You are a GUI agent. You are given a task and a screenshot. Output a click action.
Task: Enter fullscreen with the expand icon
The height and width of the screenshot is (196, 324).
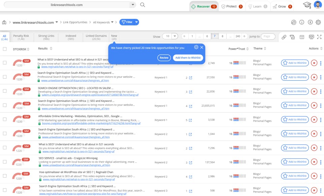(319, 37)
